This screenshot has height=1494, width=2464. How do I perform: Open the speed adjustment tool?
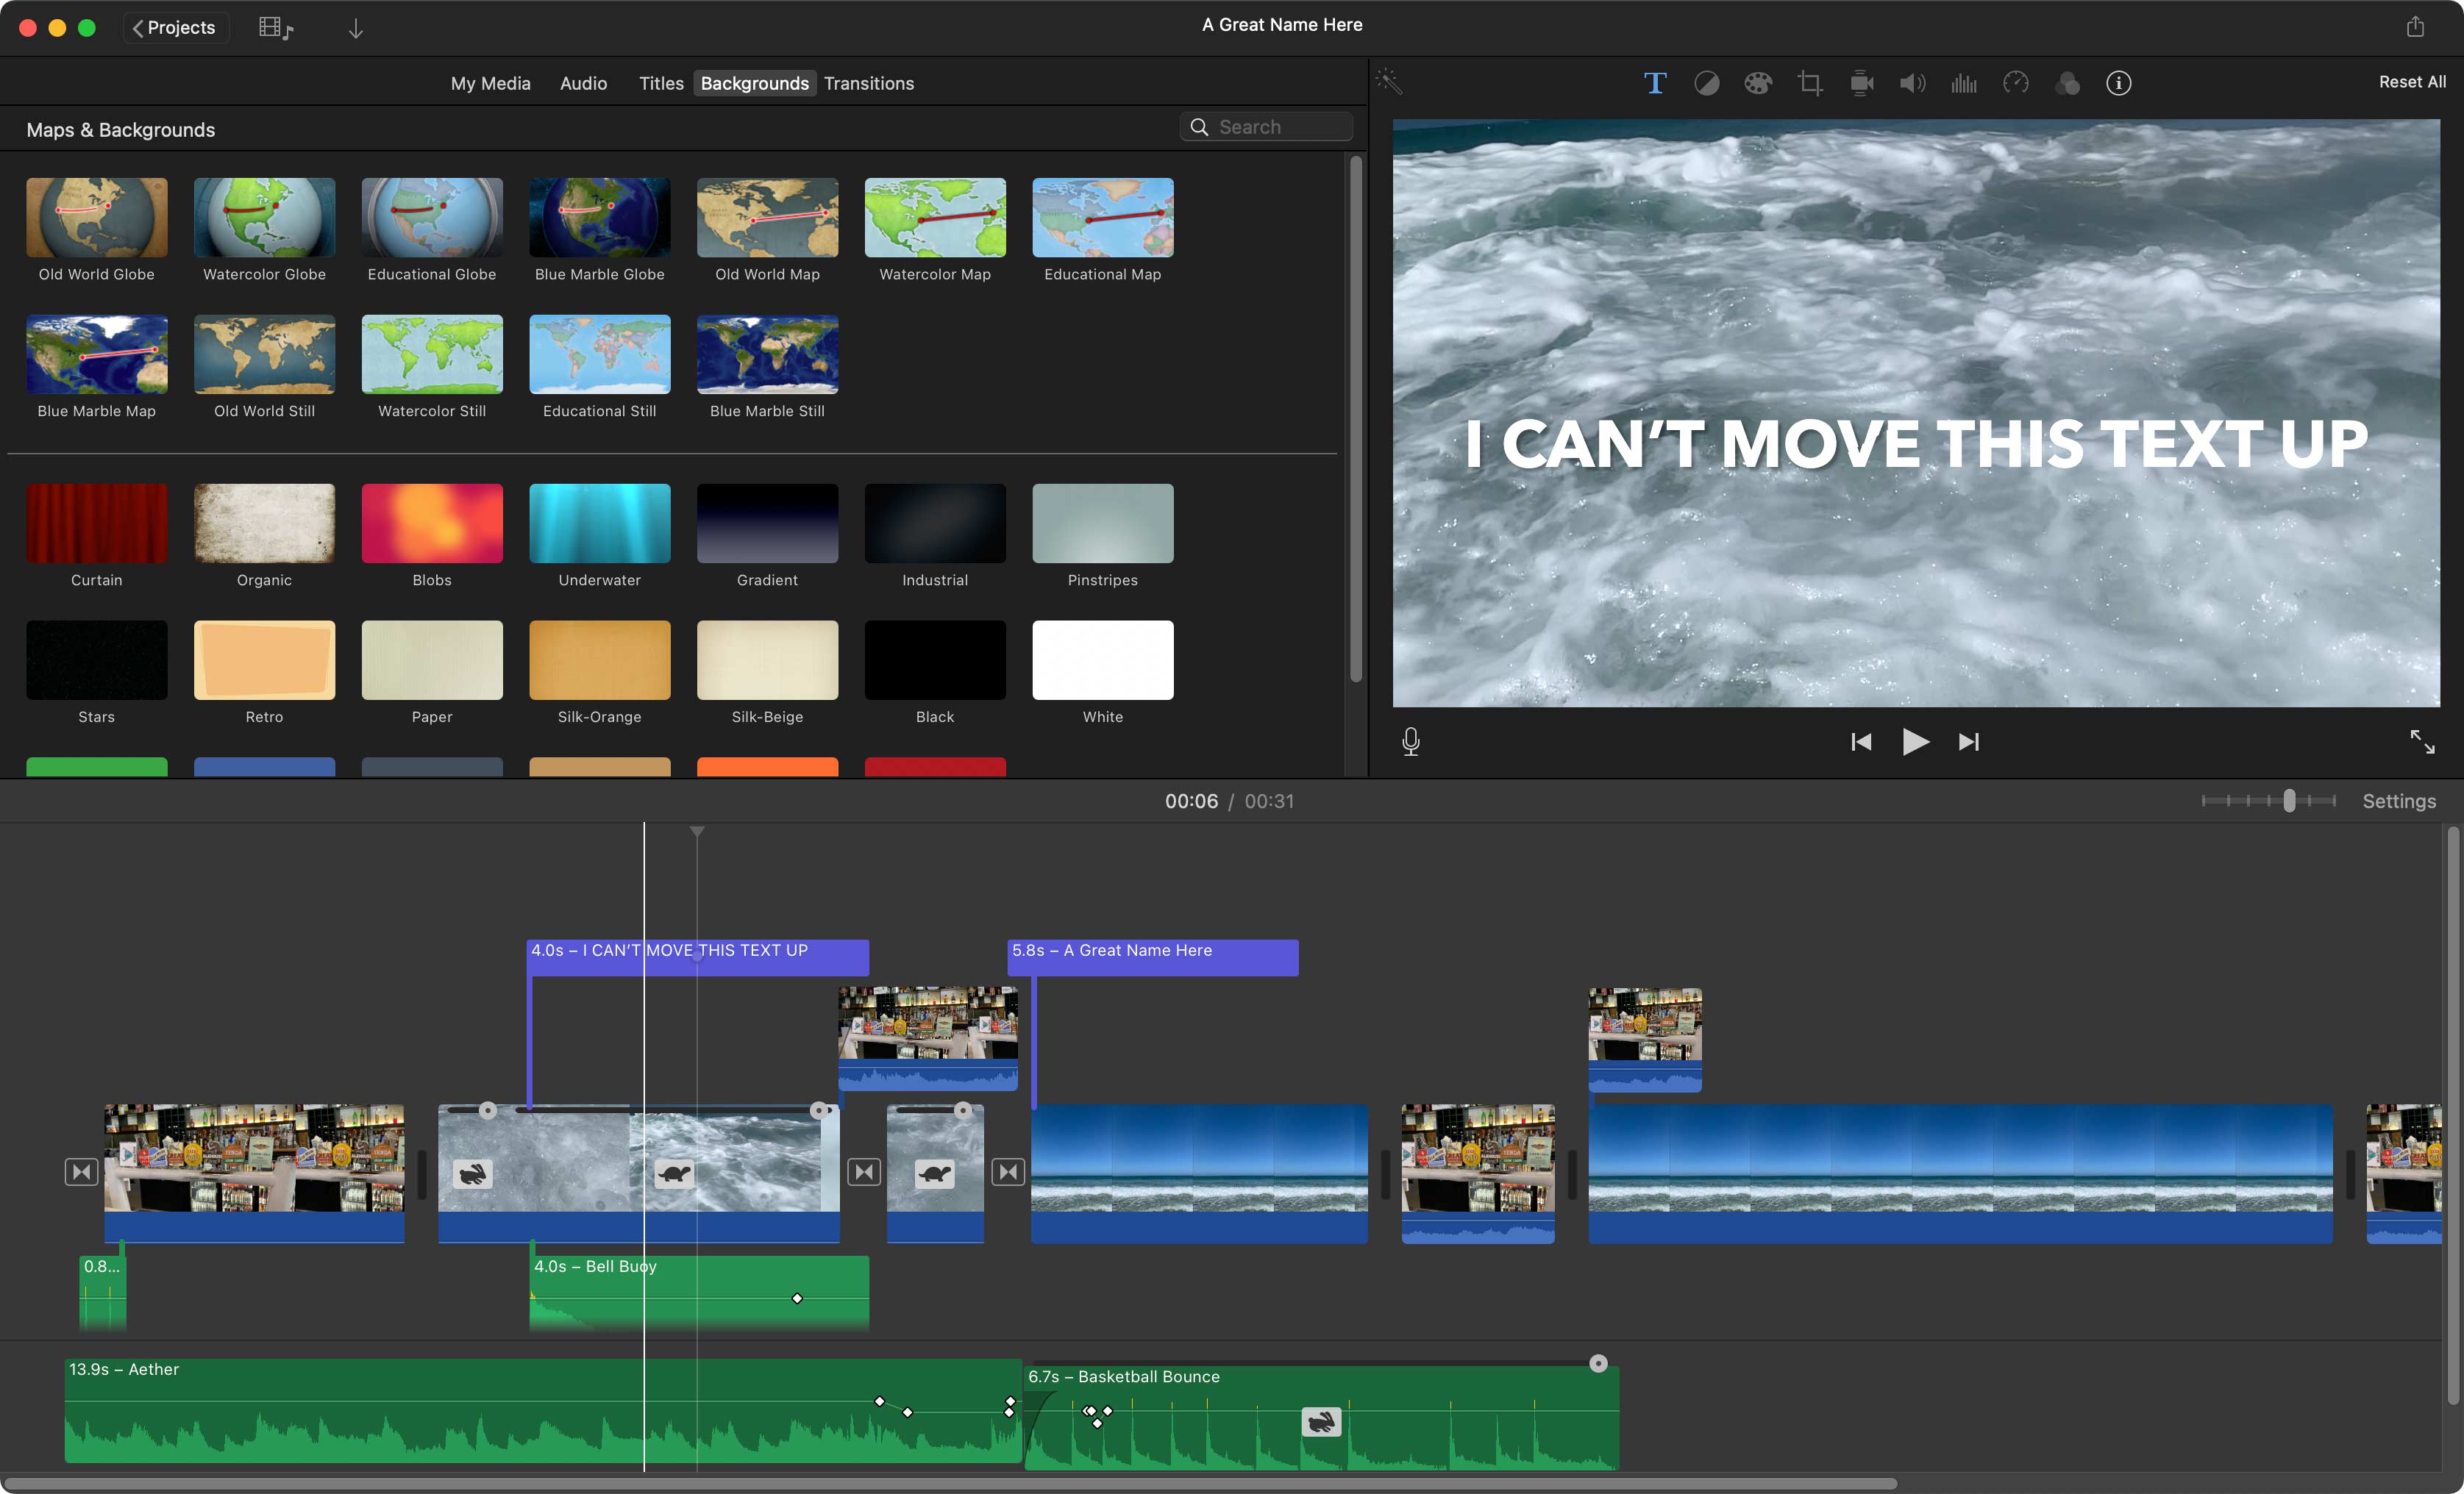[x=2016, y=83]
